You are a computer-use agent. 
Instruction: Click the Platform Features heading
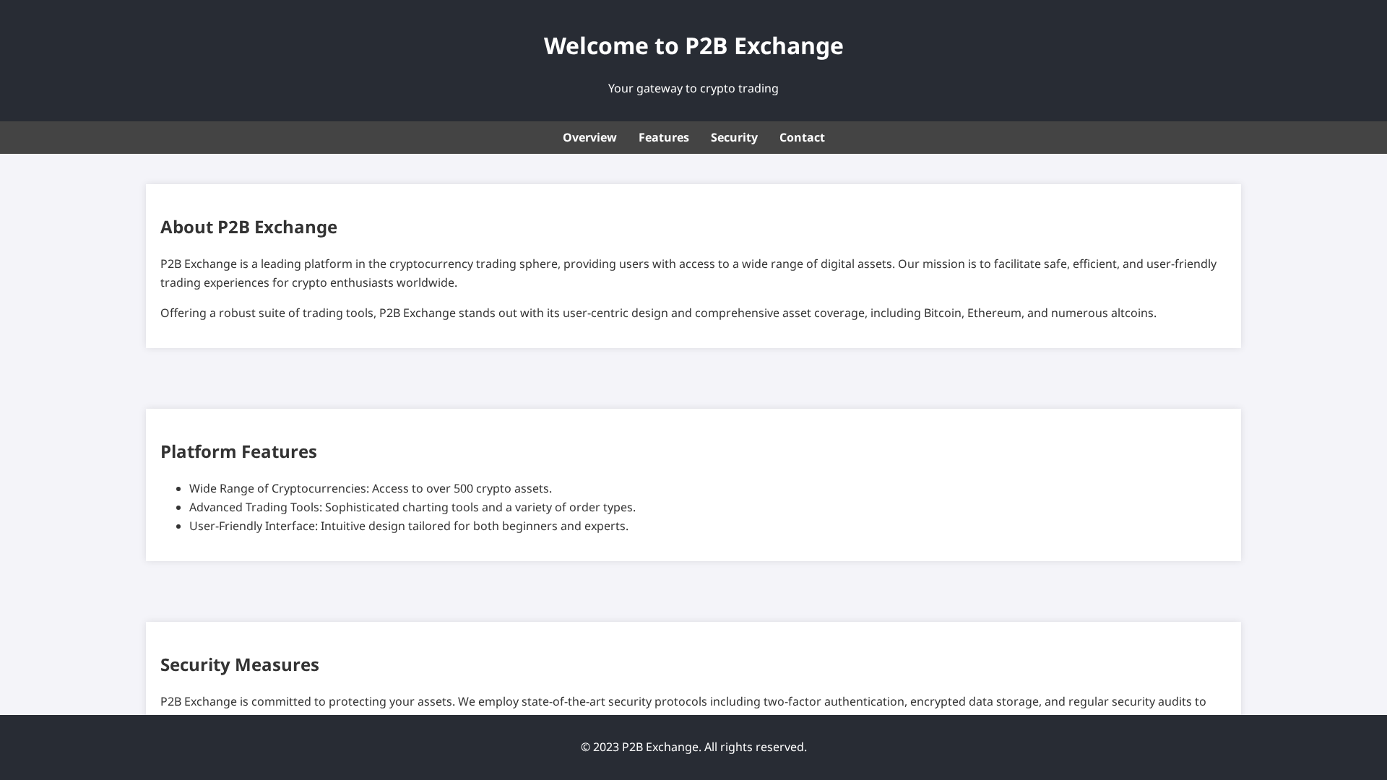tap(238, 451)
